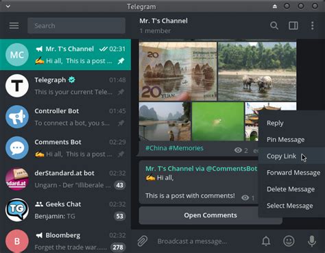Screen dimensions: 325x253
Task: Open the 20 Yuan banknote photo
Action: click(x=178, y=71)
